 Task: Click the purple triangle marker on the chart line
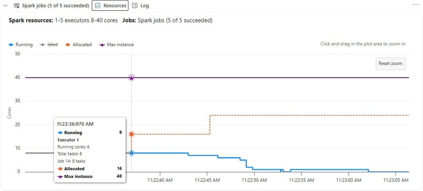(x=131, y=78)
